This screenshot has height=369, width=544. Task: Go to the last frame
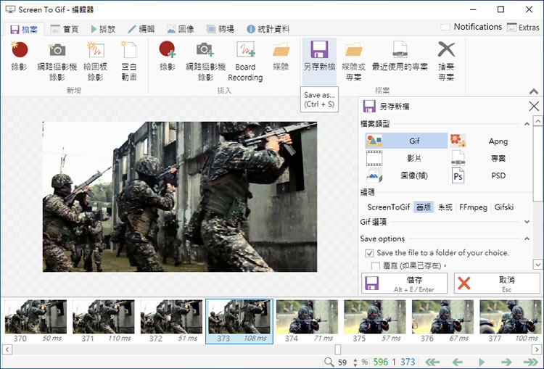(x=531, y=362)
